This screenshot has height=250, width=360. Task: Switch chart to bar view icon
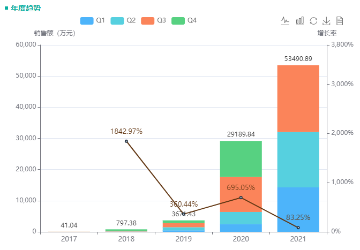tap(299, 21)
